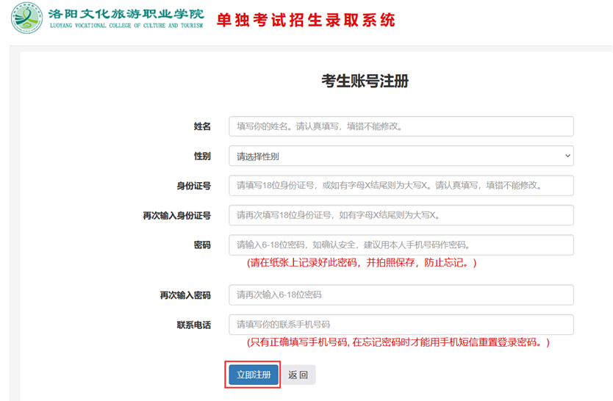
Task: Select the 再次输入身份证号 confirmation field
Action: [x=401, y=215]
